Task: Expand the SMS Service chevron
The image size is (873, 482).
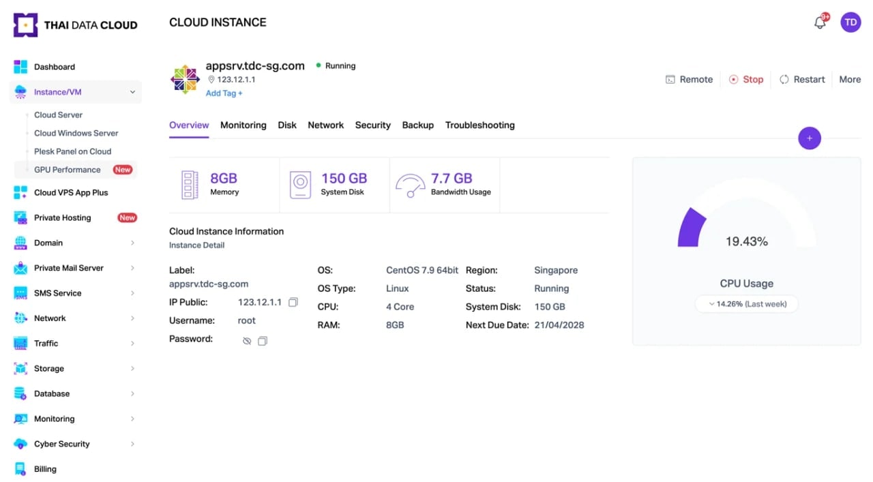Action: pyautogui.click(x=132, y=293)
